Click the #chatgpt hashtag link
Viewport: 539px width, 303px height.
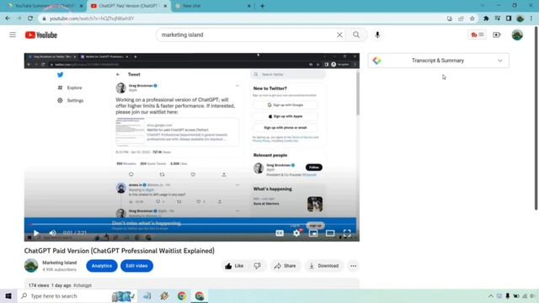83,285
